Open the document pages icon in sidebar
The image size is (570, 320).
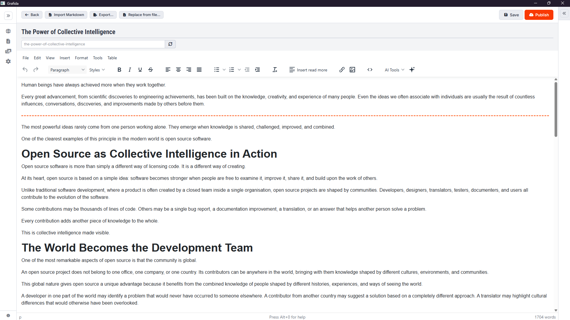(x=8, y=41)
